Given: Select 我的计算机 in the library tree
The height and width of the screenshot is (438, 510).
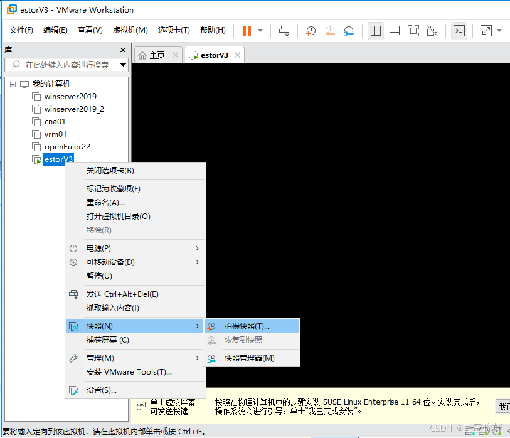Looking at the screenshot, I should (x=51, y=84).
